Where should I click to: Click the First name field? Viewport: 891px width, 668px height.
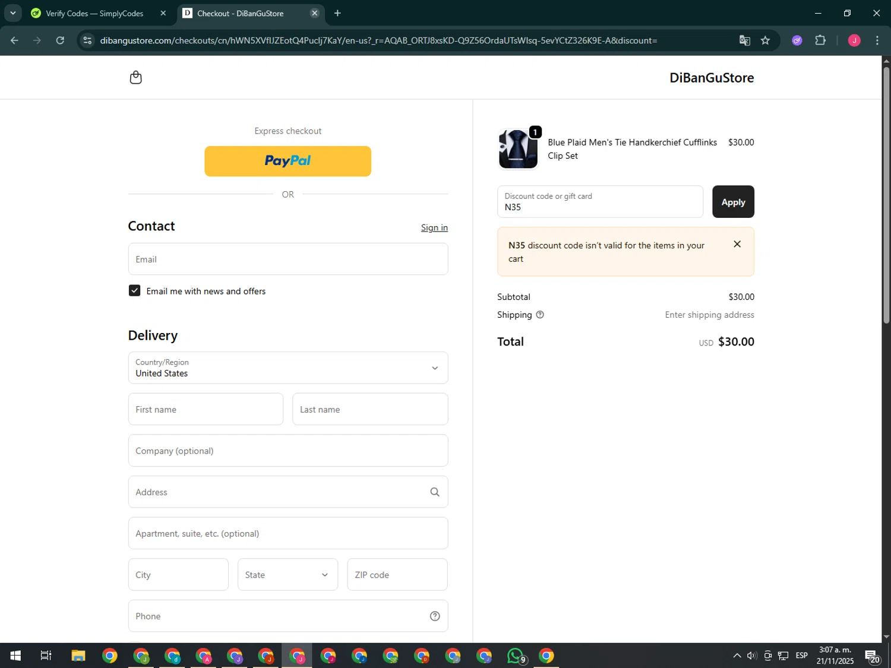[x=206, y=409]
